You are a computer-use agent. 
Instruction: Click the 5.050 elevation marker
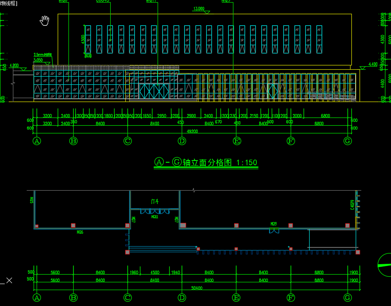42,61
